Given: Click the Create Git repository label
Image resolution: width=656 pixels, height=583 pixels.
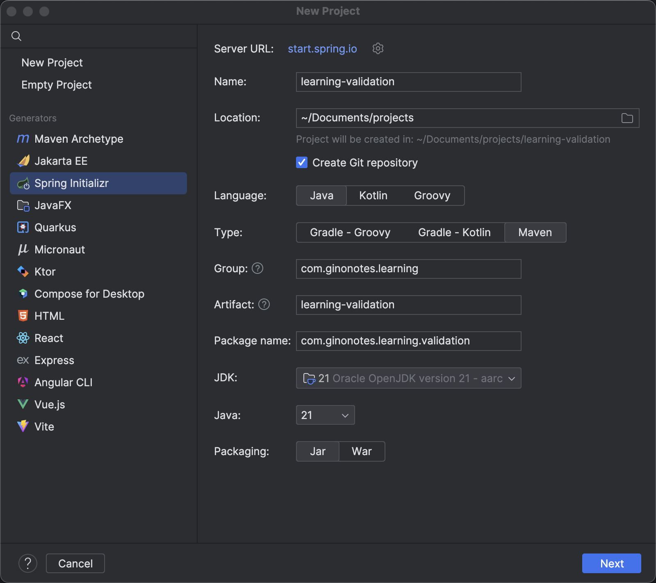Looking at the screenshot, I should (x=365, y=163).
